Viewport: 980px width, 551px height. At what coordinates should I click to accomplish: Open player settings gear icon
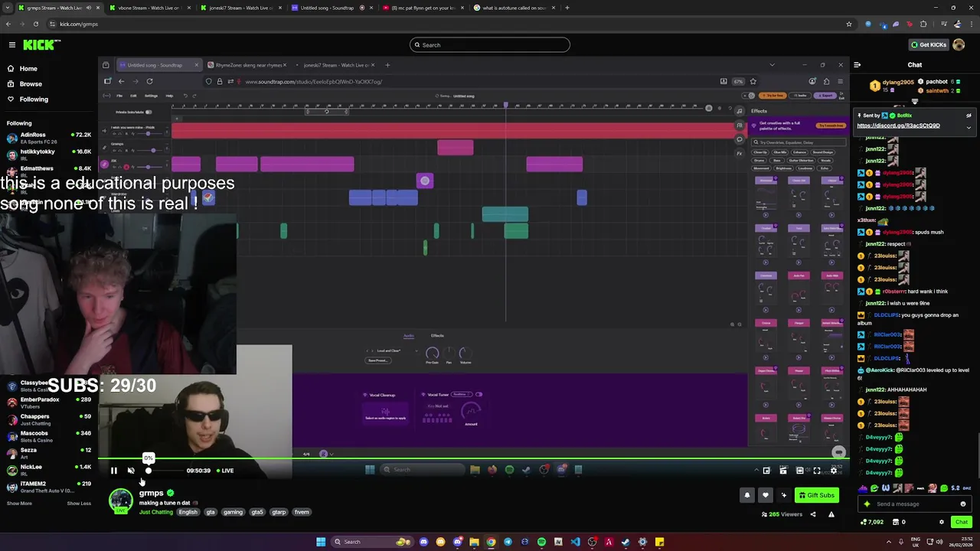(x=834, y=471)
